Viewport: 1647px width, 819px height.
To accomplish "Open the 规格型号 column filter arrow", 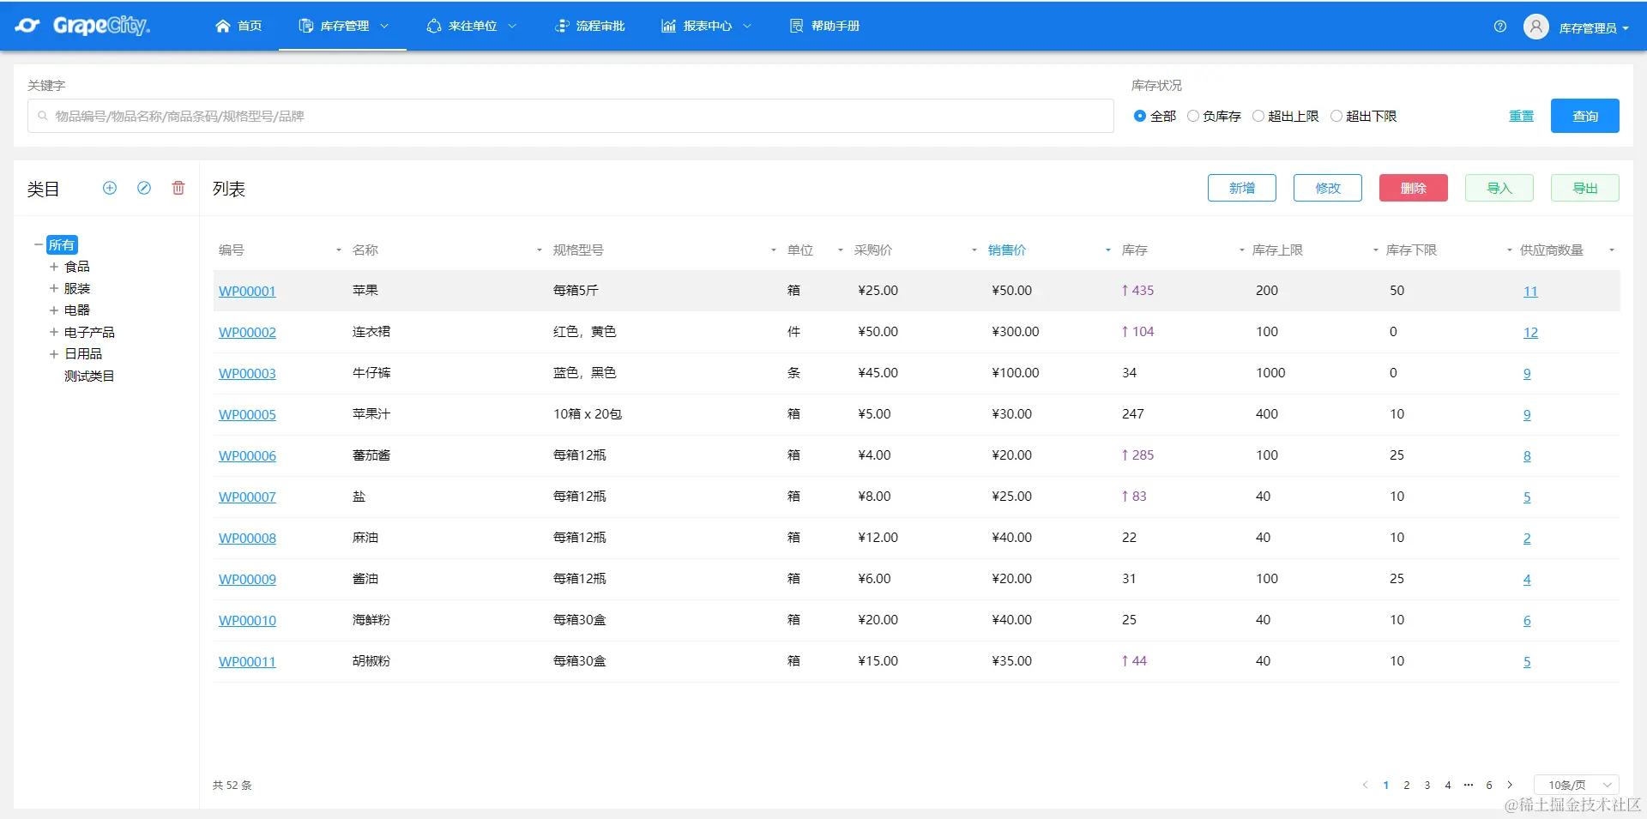I will (x=774, y=250).
